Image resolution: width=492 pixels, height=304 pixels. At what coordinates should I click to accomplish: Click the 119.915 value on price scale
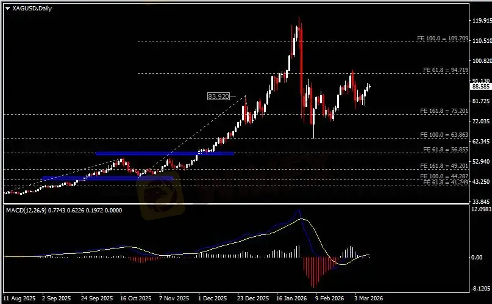tap(480, 21)
